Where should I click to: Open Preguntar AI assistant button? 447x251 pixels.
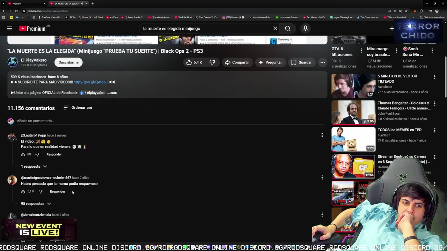click(x=270, y=62)
